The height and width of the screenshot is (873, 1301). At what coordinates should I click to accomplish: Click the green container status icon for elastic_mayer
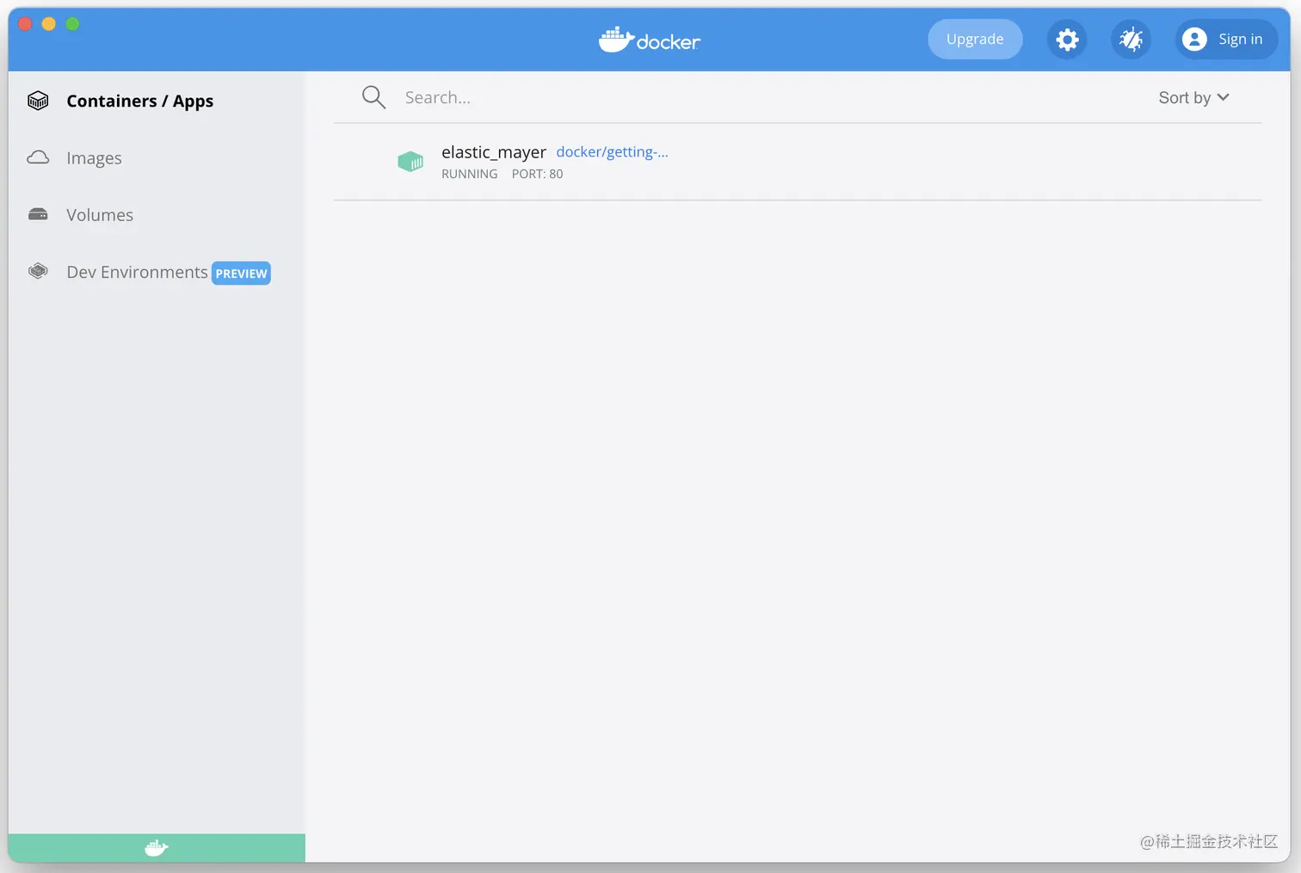click(x=410, y=162)
